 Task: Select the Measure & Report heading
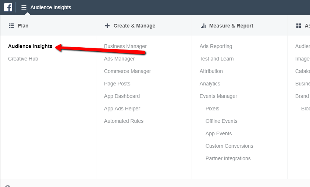(x=231, y=26)
